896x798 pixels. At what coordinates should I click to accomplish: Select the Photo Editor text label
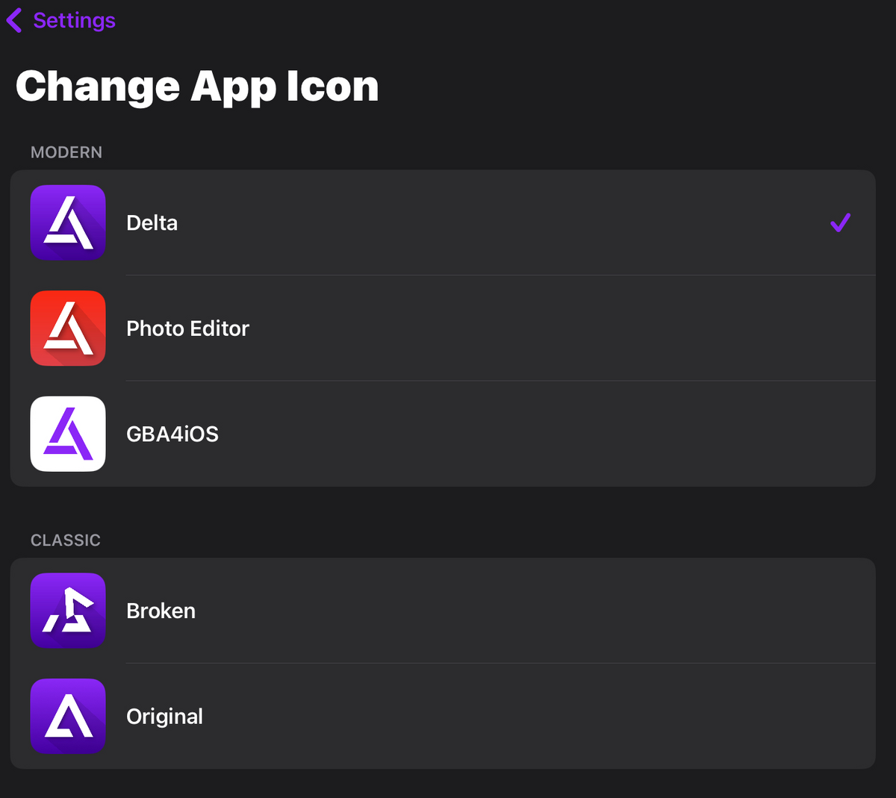point(188,328)
